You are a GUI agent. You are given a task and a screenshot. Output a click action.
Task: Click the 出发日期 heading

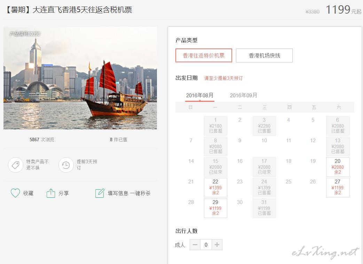pyautogui.click(x=186, y=78)
